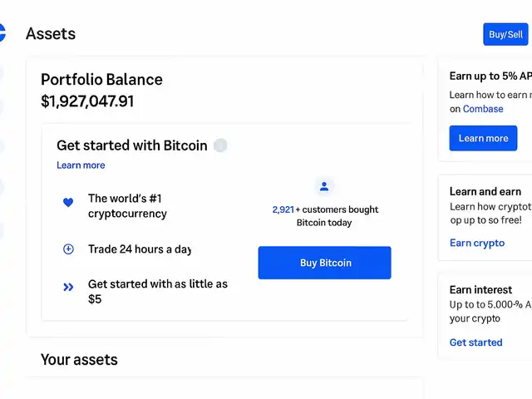Screen dimensions: 532x399
Task: Click the heart icon beside world's #1 cryptocurrency
Action: [x=68, y=202]
